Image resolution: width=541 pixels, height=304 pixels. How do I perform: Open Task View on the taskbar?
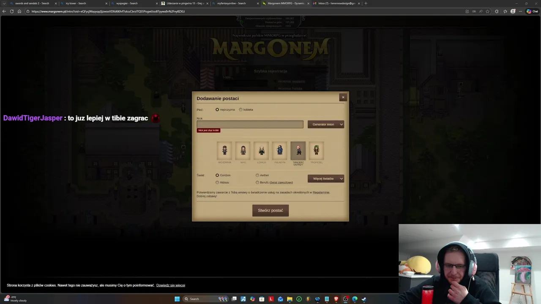click(234, 299)
